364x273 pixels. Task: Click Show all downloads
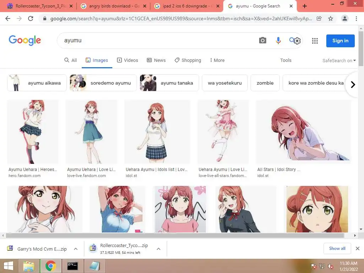[337, 248]
